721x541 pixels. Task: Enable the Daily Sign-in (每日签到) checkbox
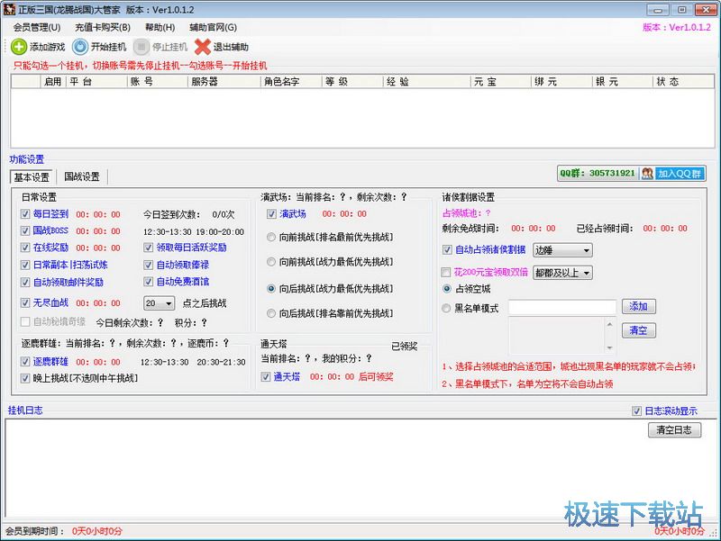26,214
